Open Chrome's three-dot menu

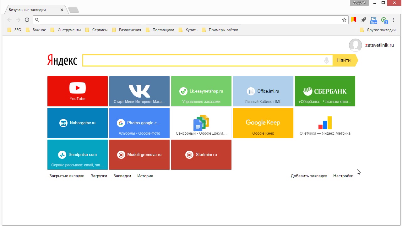click(x=394, y=20)
